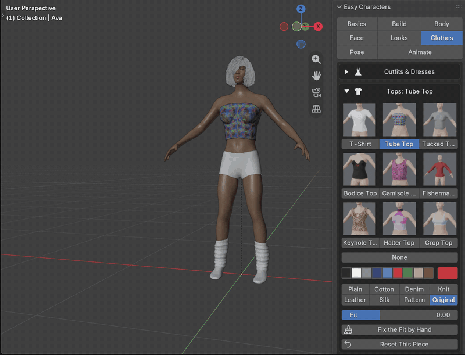465x355 pixels.
Task: Choose the T-Shirt thumbnail
Action: 359,120
